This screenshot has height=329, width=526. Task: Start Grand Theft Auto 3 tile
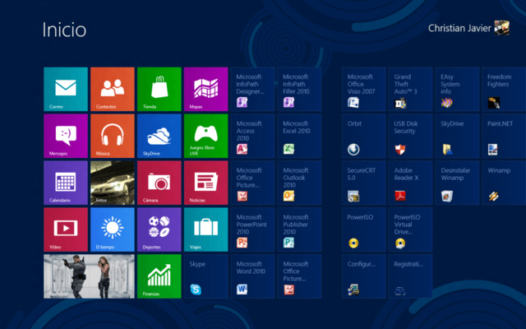(411, 89)
